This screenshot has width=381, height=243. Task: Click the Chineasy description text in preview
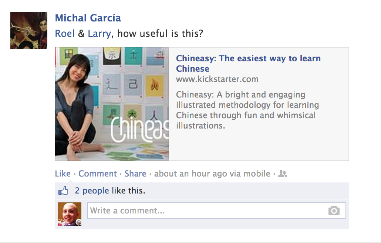(247, 110)
